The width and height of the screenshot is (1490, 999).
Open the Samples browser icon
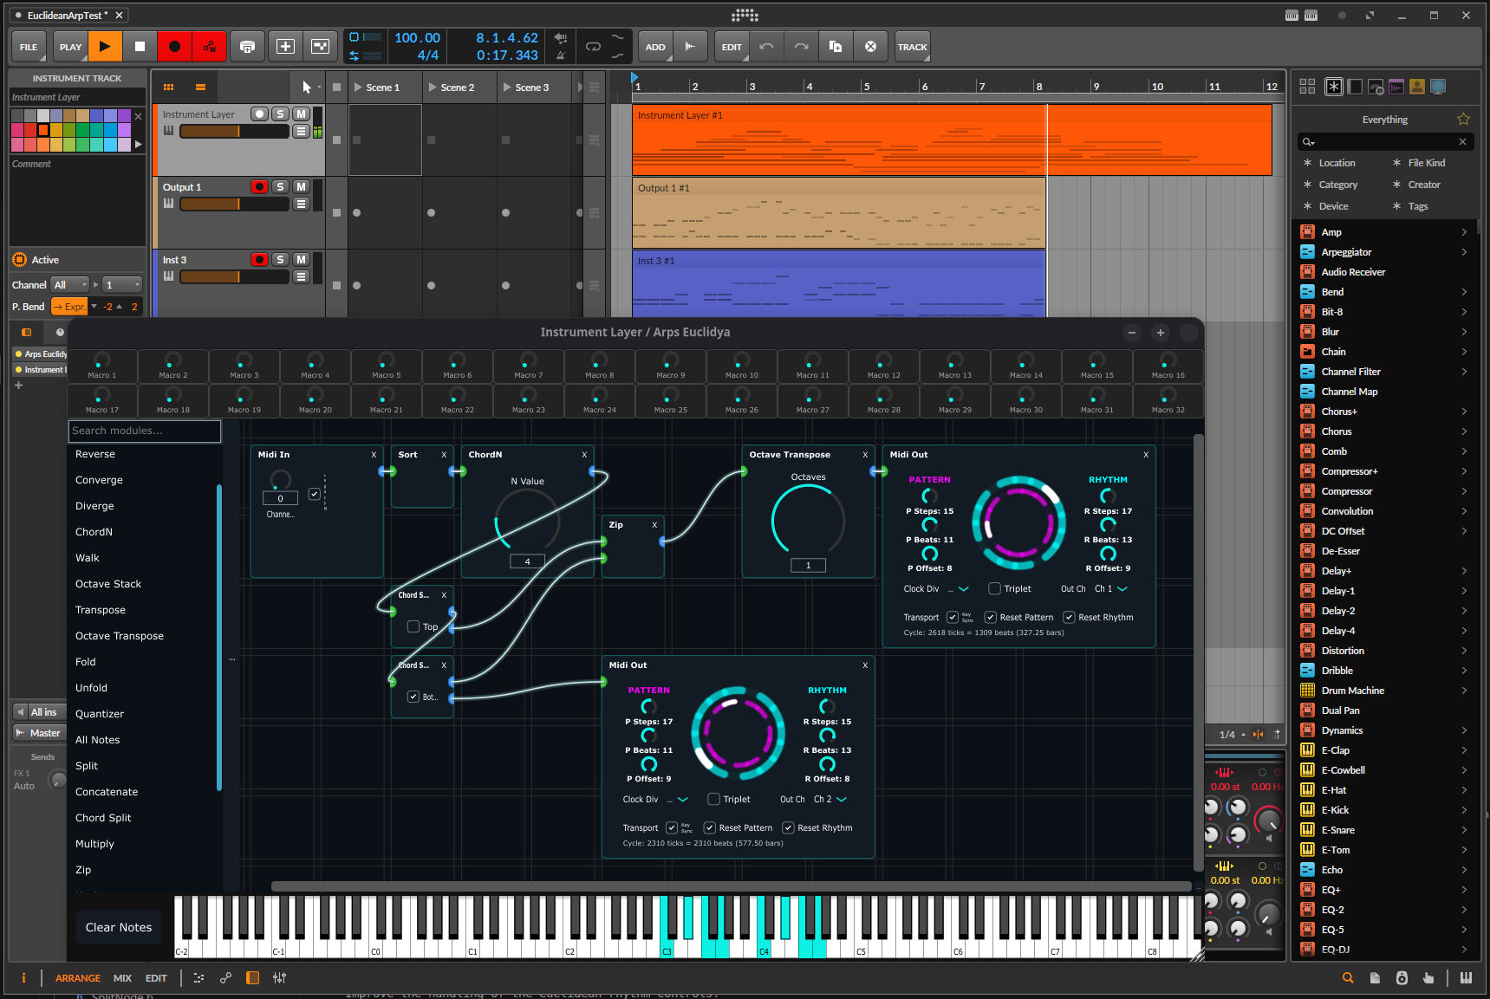click(x=1396, y=87)
